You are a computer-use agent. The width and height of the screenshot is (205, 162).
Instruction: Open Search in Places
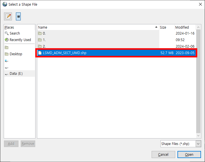click(20, 33)
